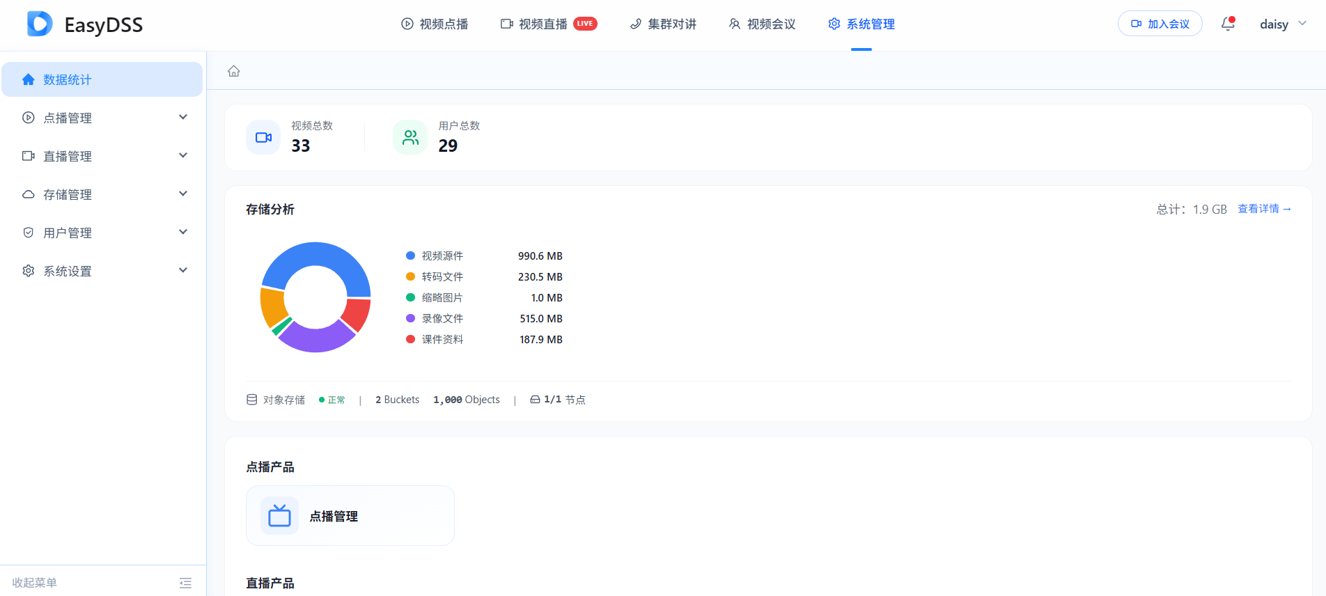The image size is (1326, 596).
Task: Click the red 课件资料 donut segment
Action: click(x=358, y=313)
